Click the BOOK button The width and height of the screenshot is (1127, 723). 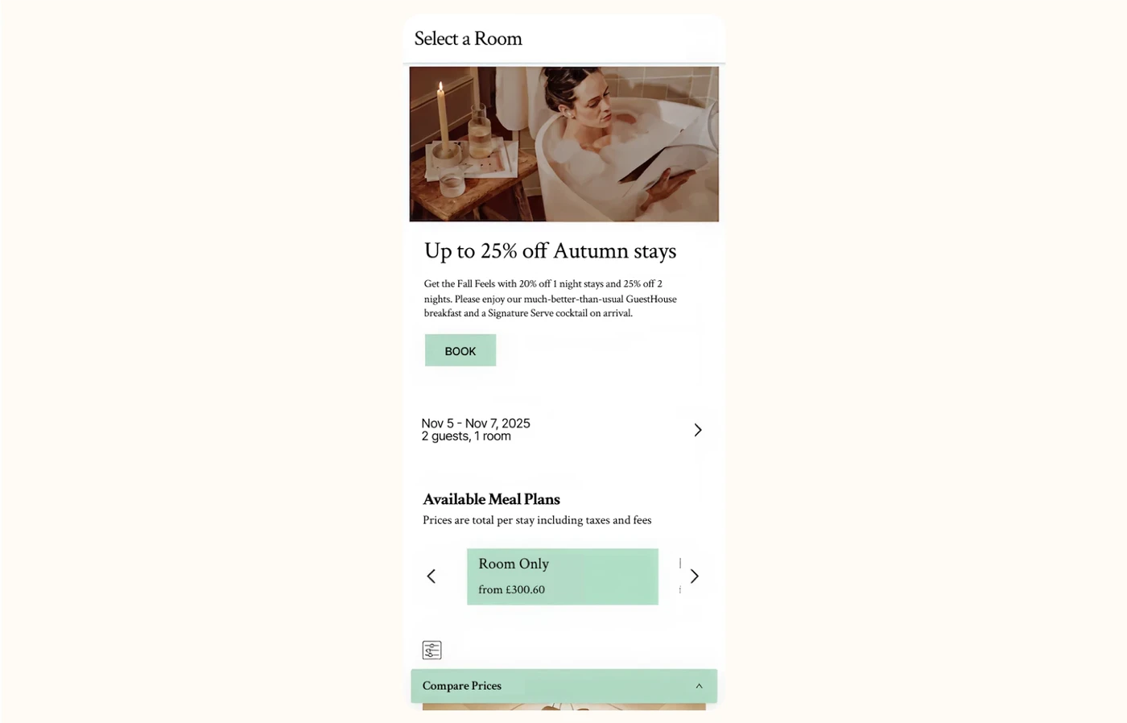pos(460,350)
